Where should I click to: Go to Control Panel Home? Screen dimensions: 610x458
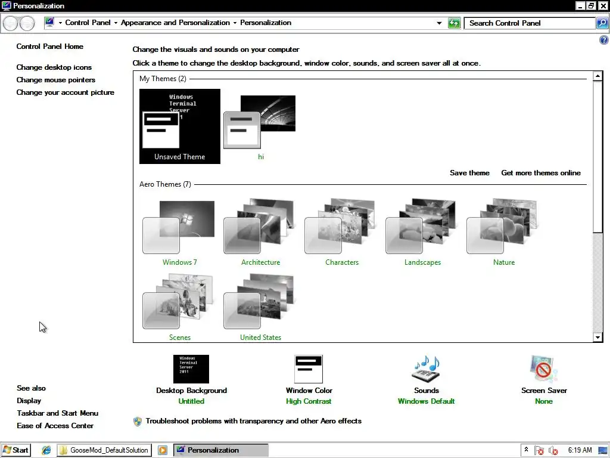(50, 47)
